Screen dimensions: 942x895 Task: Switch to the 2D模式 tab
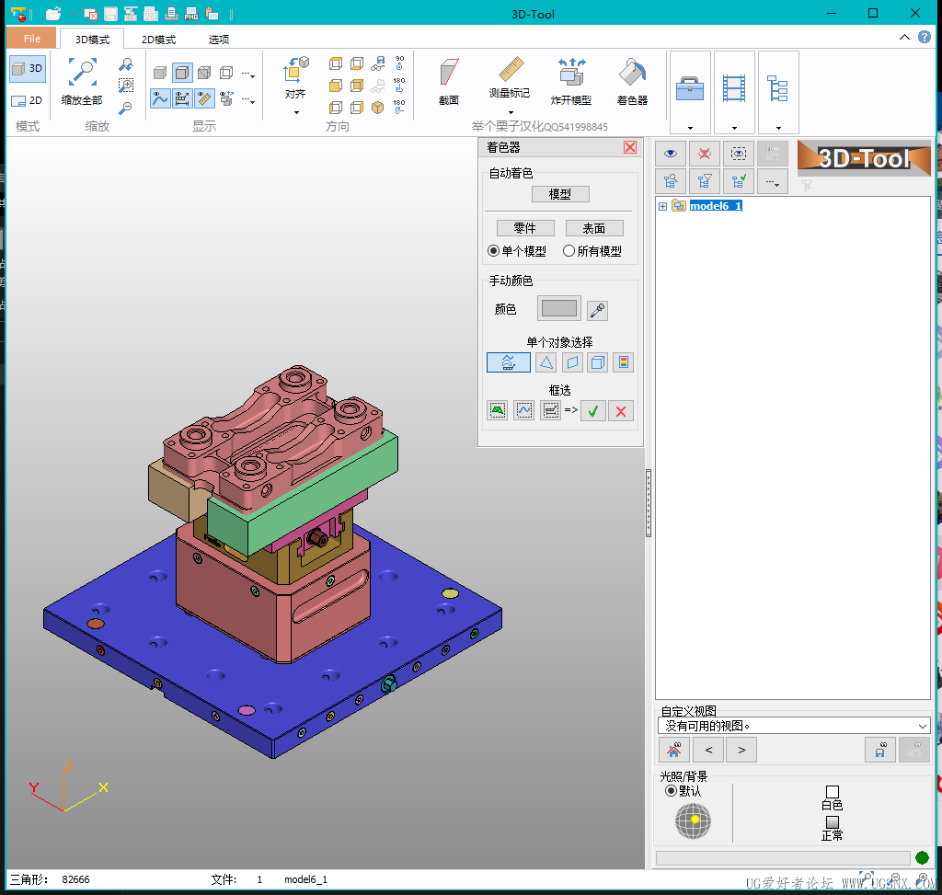pyautogui.click(x=158, y=40)
